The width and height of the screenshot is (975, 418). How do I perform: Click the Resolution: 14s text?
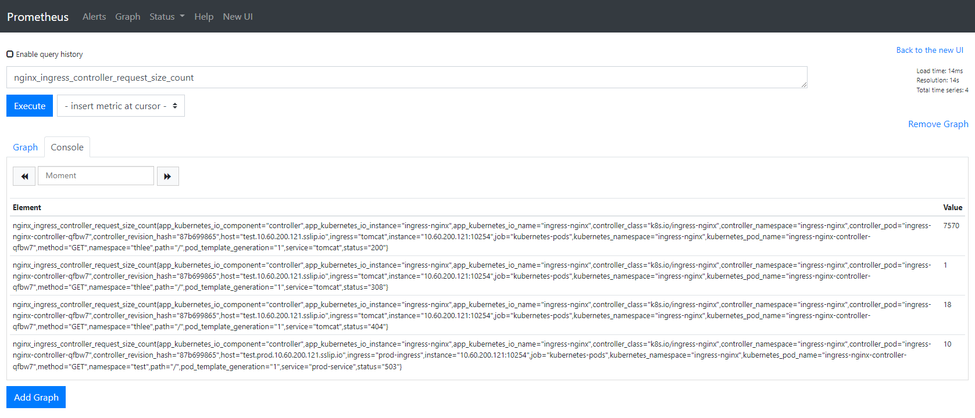click(938, 80)
